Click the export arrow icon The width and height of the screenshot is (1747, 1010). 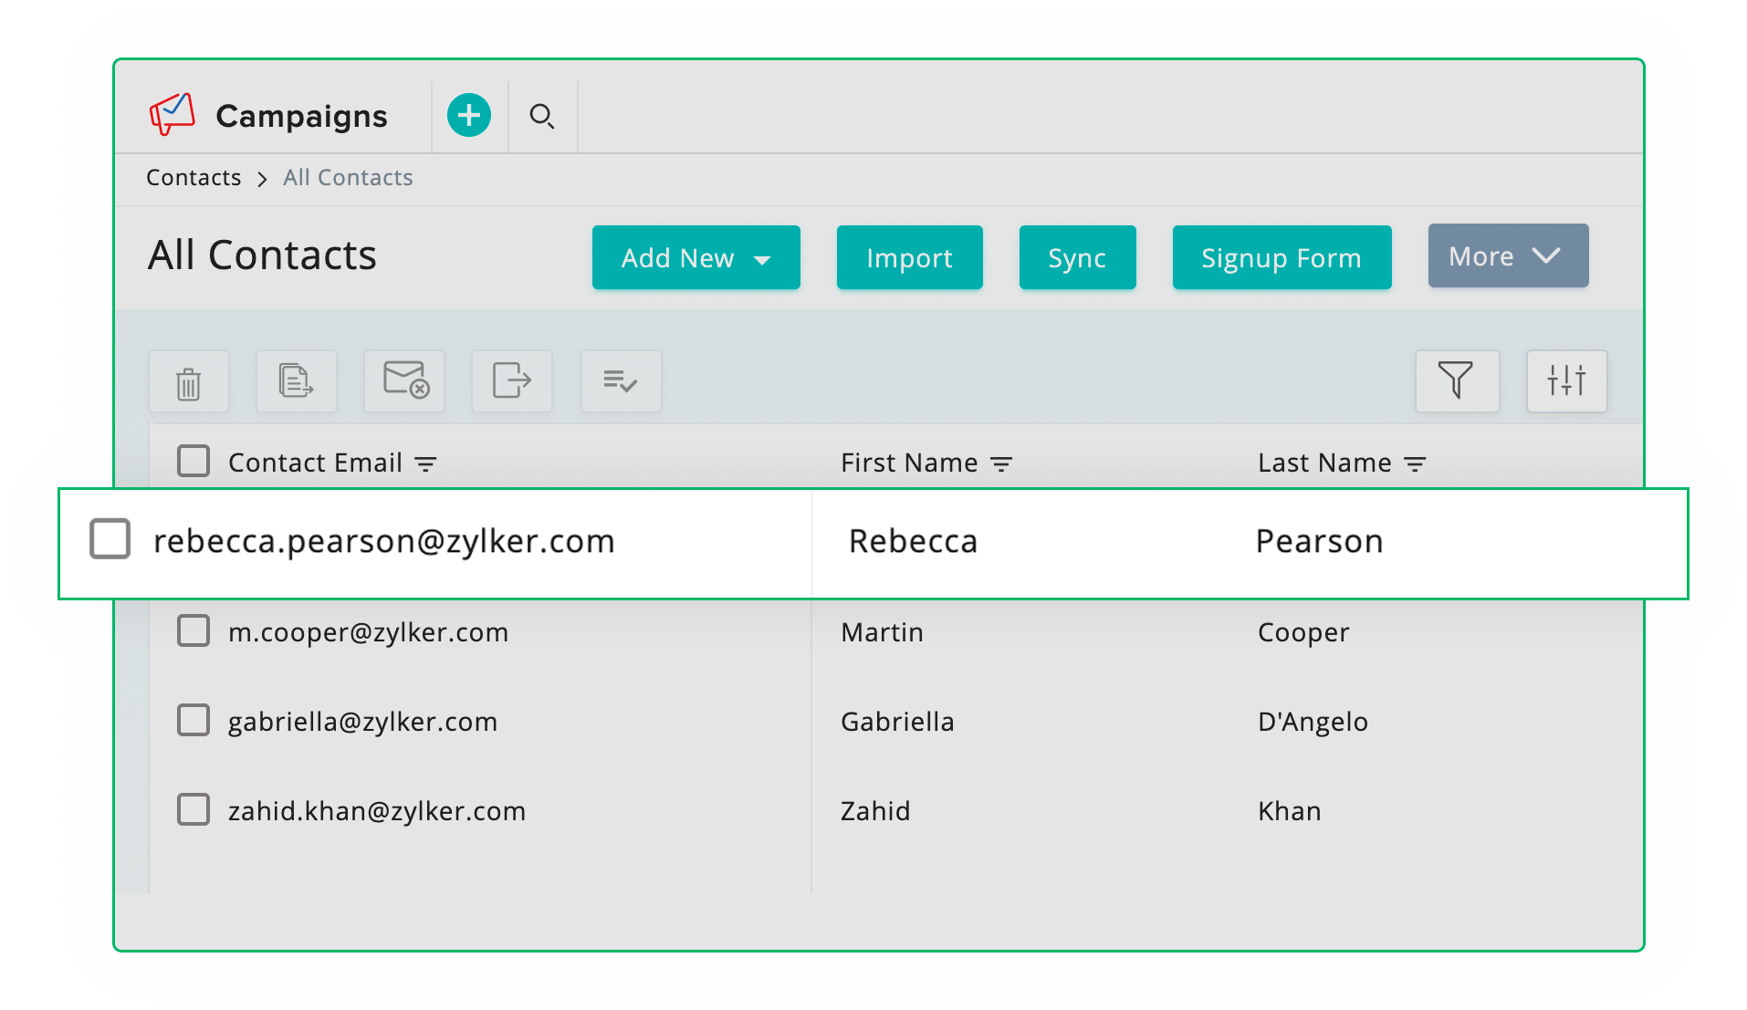(512, 381)
